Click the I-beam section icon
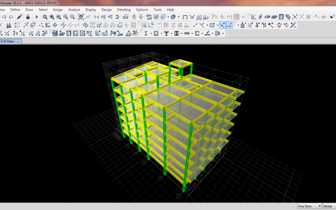Screen dimensions: 336x210 (146, 33)
